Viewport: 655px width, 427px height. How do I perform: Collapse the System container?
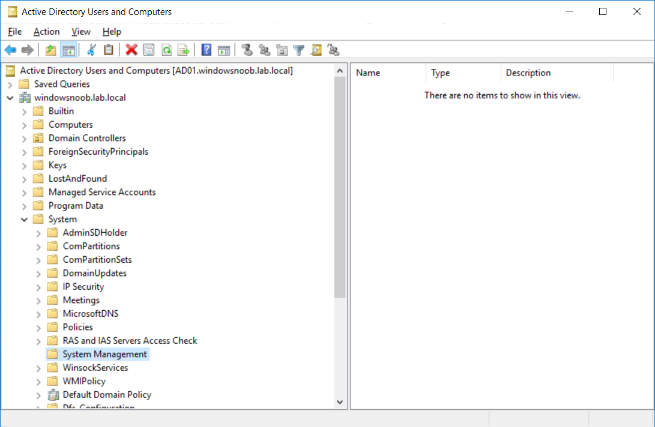click(24, 219)
